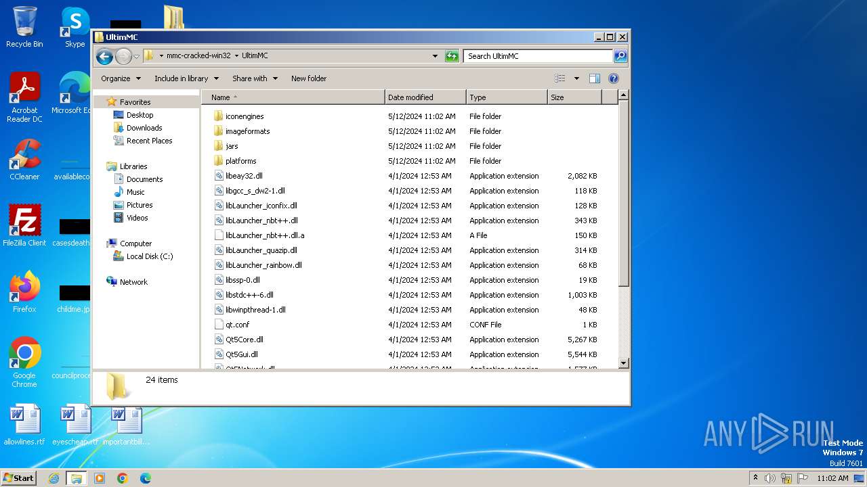Select the imageformats folder icon
This screenshot has width=867, height=487.
(x=218, y=131)
